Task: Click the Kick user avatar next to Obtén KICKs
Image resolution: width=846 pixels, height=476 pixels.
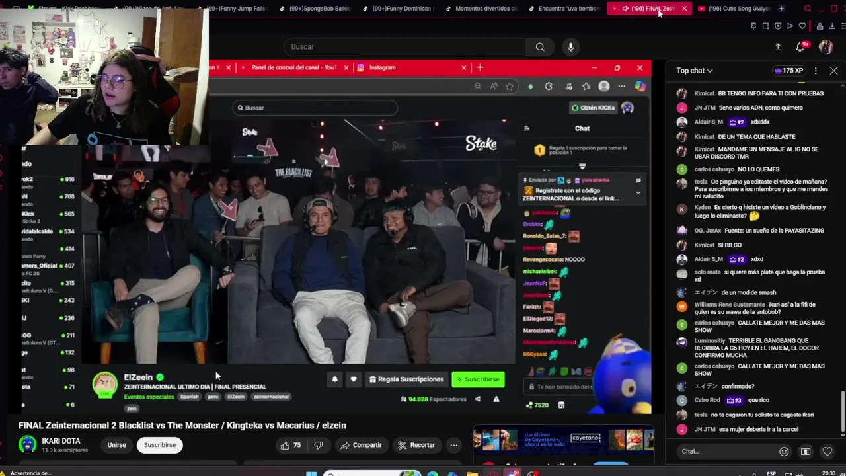Action: coord(627,108)
